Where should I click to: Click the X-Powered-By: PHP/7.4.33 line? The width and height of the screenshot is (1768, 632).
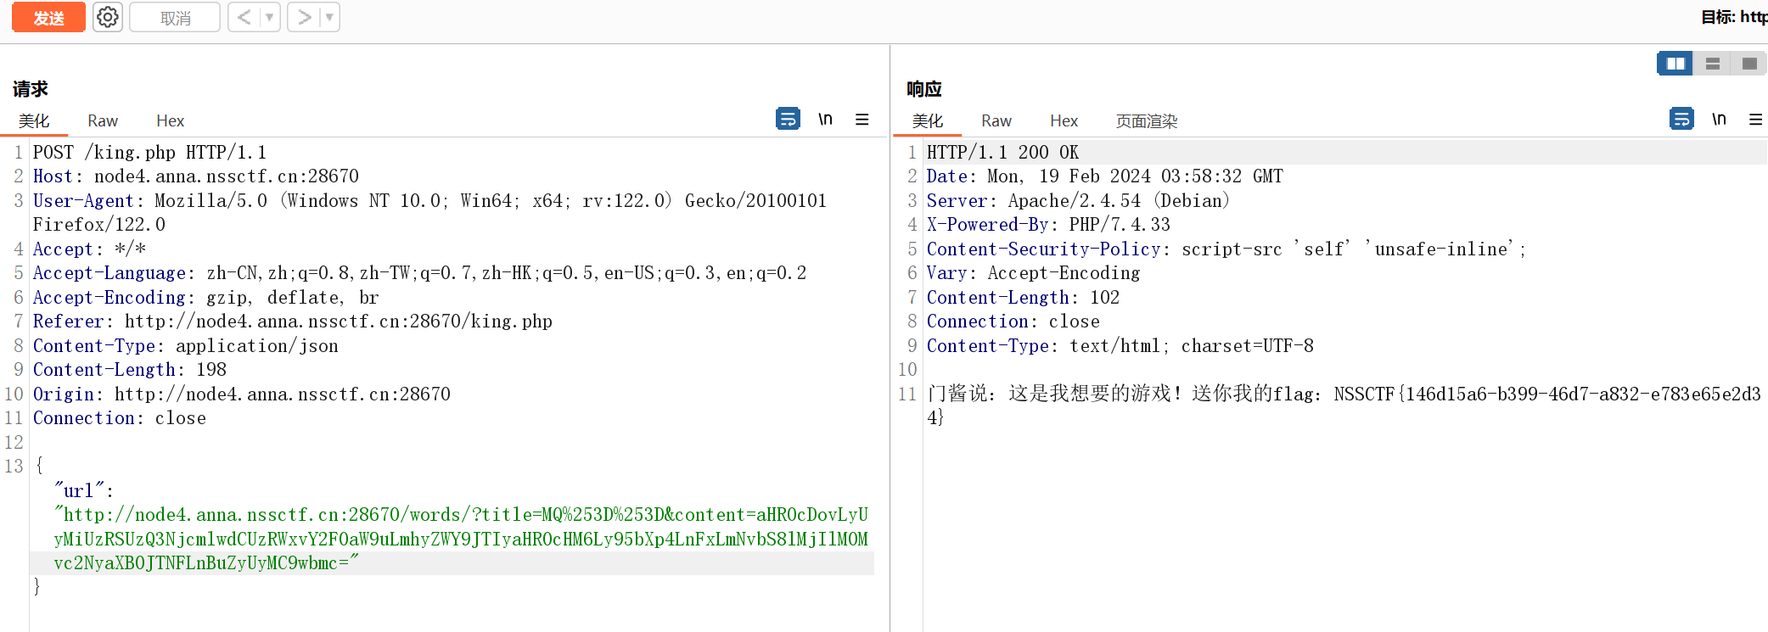tap(1048, 224)
